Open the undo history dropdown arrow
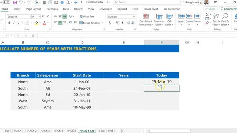This screenshot has height=133, width=237. (x=24, y=2)
